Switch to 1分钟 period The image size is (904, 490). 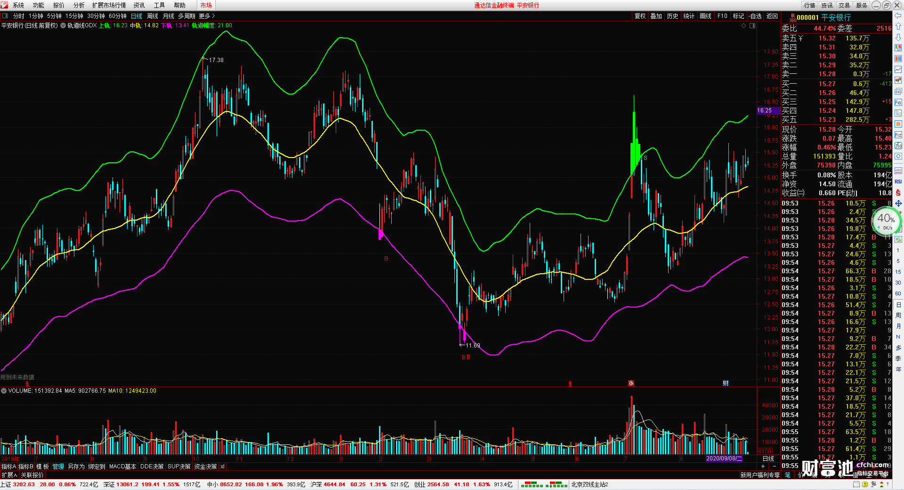(x=36, y=16)
